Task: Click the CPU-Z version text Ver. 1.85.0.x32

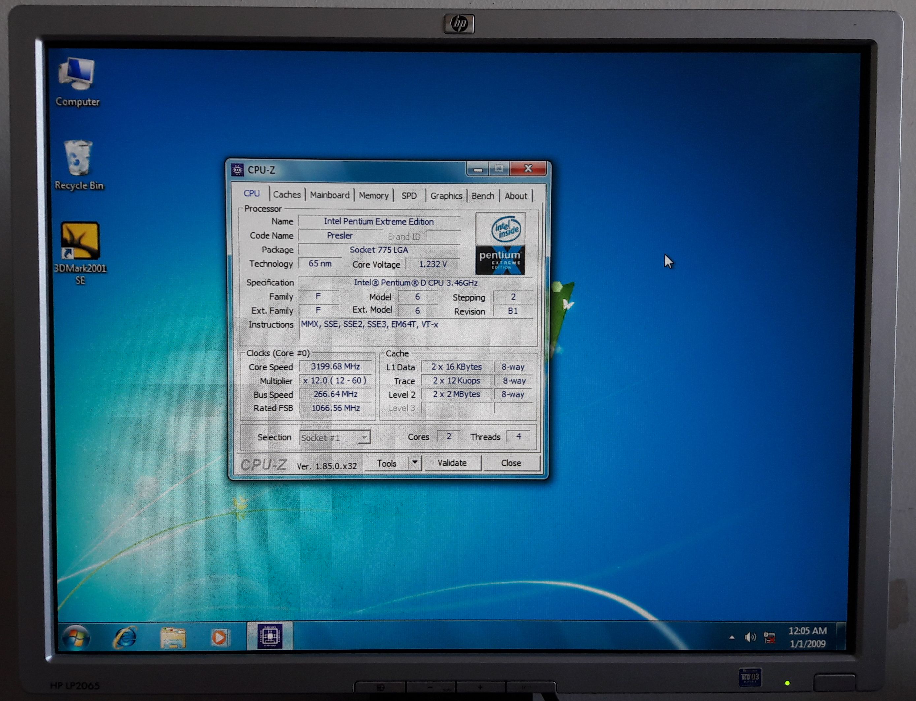Action: (327, 466)
